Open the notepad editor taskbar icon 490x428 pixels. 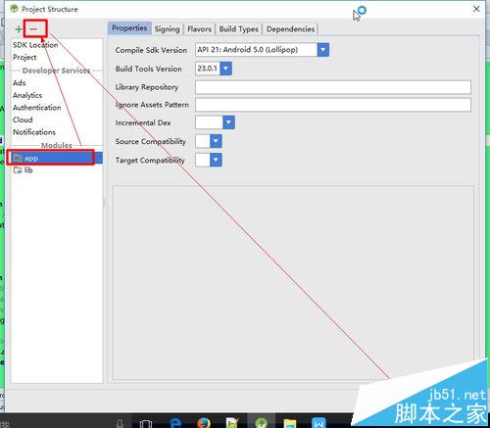(x=232, y=423)
